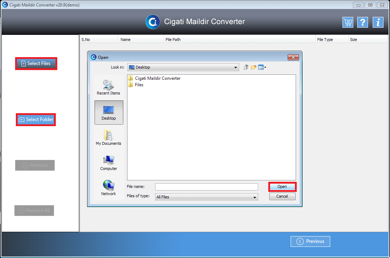Select My Documents in dialog sidebar
Screen dimensions: 390x258
pyautogui.click(x=108, y=138)
